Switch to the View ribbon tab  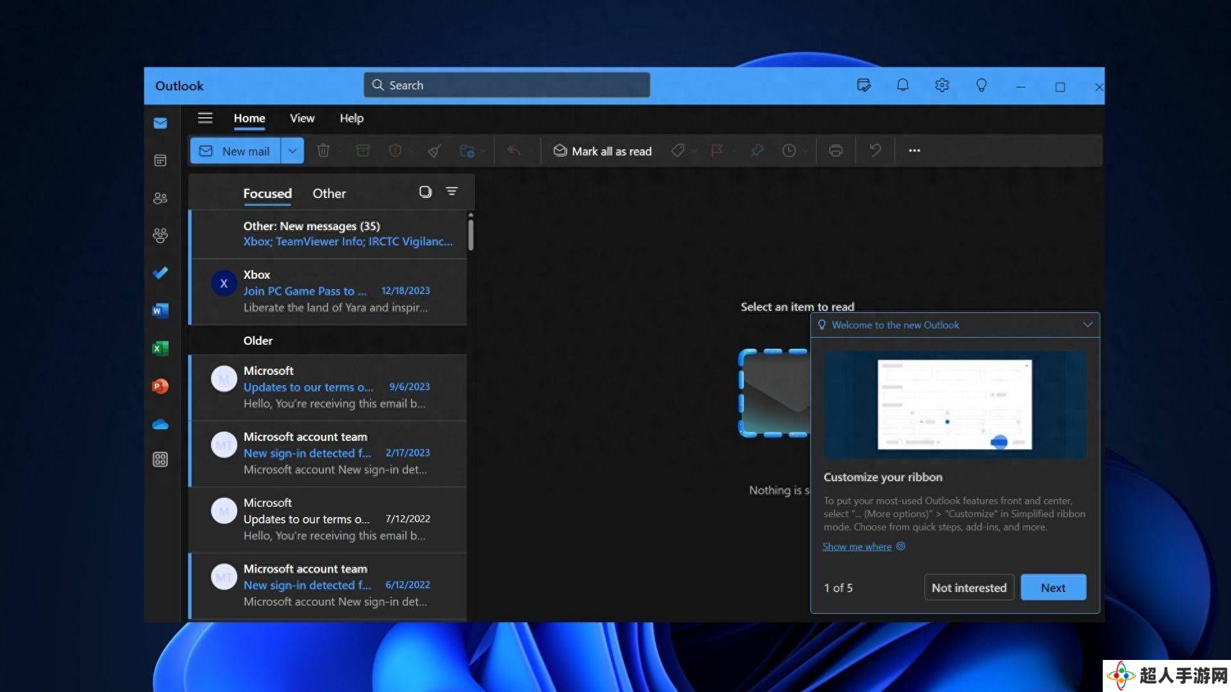click(x=302, y=118)
